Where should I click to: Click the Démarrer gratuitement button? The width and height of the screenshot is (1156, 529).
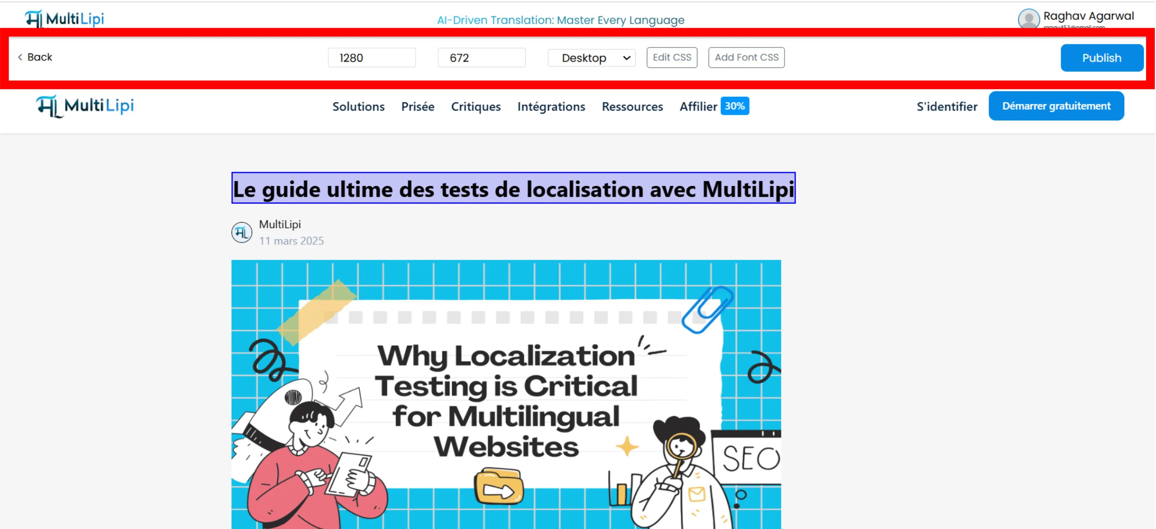tap(1056, 105)
